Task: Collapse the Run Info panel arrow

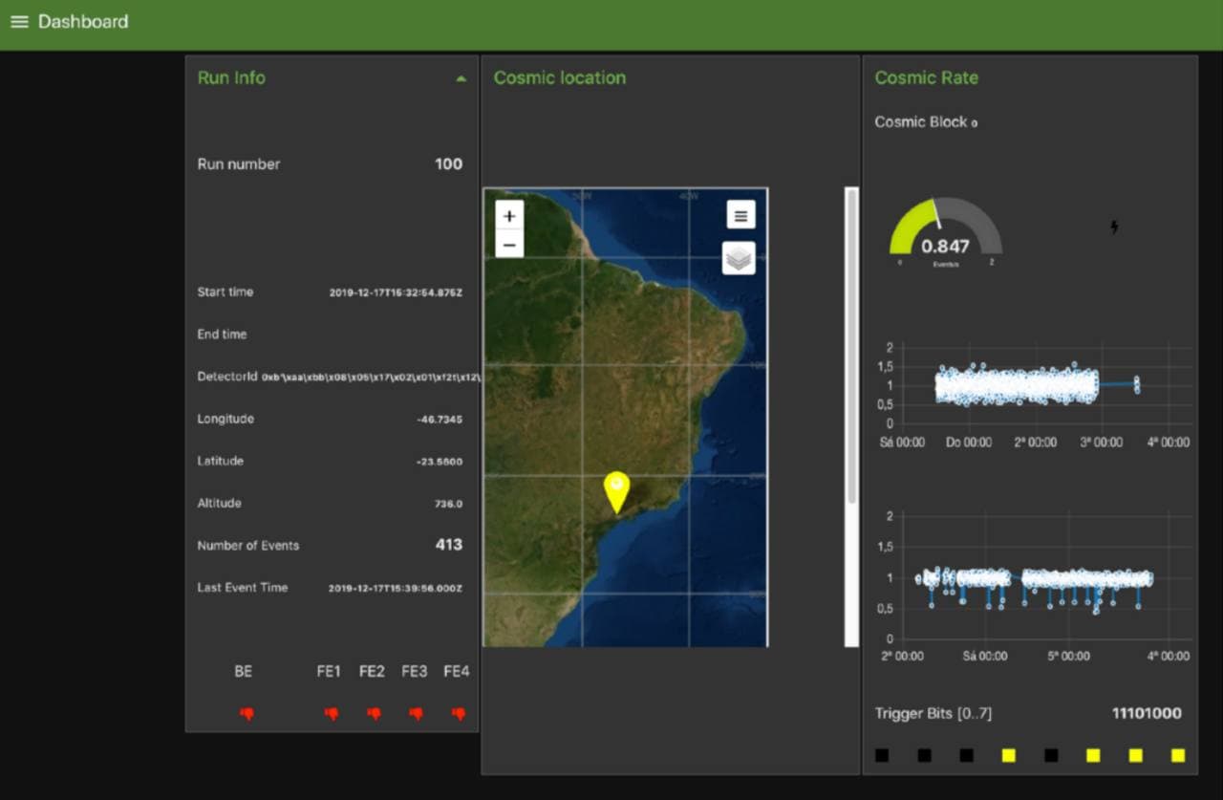Action: point(461,78)
